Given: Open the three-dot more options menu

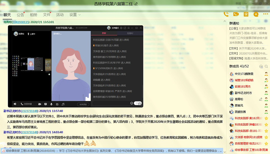Looking at the screenshot, I should click(x=266, y=14).
